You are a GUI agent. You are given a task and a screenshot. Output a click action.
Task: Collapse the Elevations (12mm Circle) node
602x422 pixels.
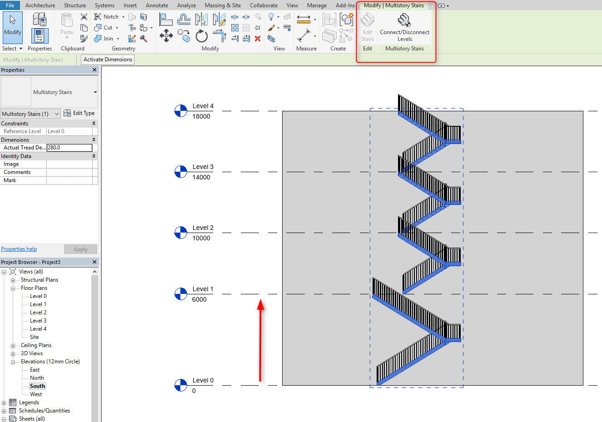tap(13, 362)
